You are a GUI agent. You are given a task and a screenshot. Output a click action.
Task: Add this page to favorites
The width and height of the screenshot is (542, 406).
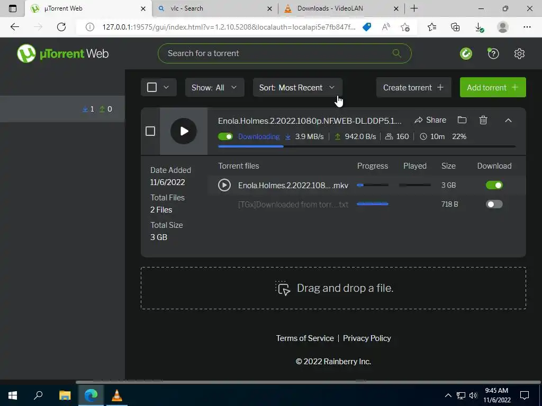click(405, 27)
